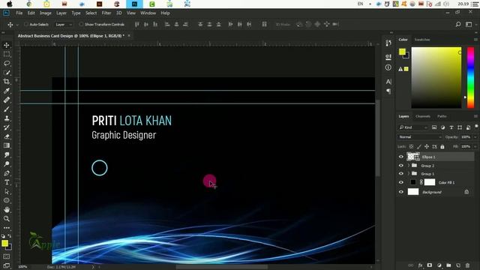Delete layer using the trash icon

(x=467, y=265)
